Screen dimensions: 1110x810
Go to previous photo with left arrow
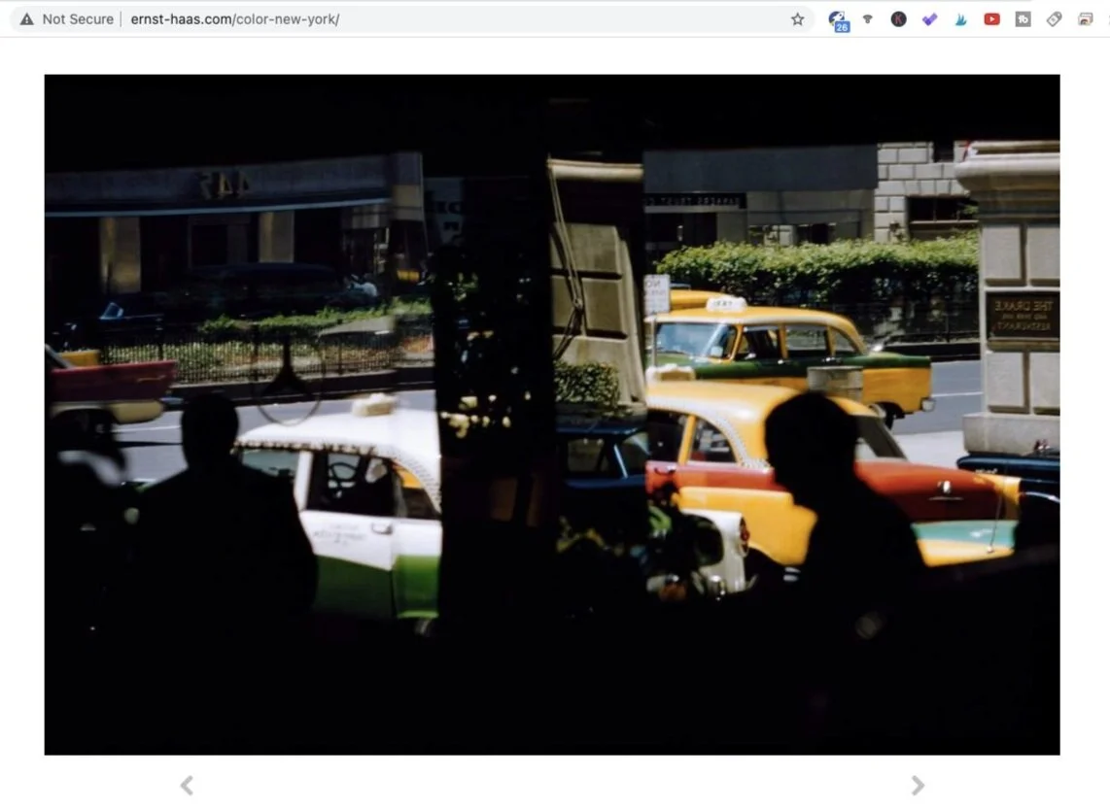coord(187,786)
